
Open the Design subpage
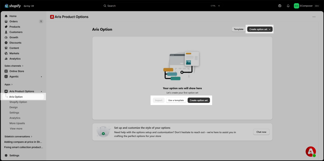(13, 107)
